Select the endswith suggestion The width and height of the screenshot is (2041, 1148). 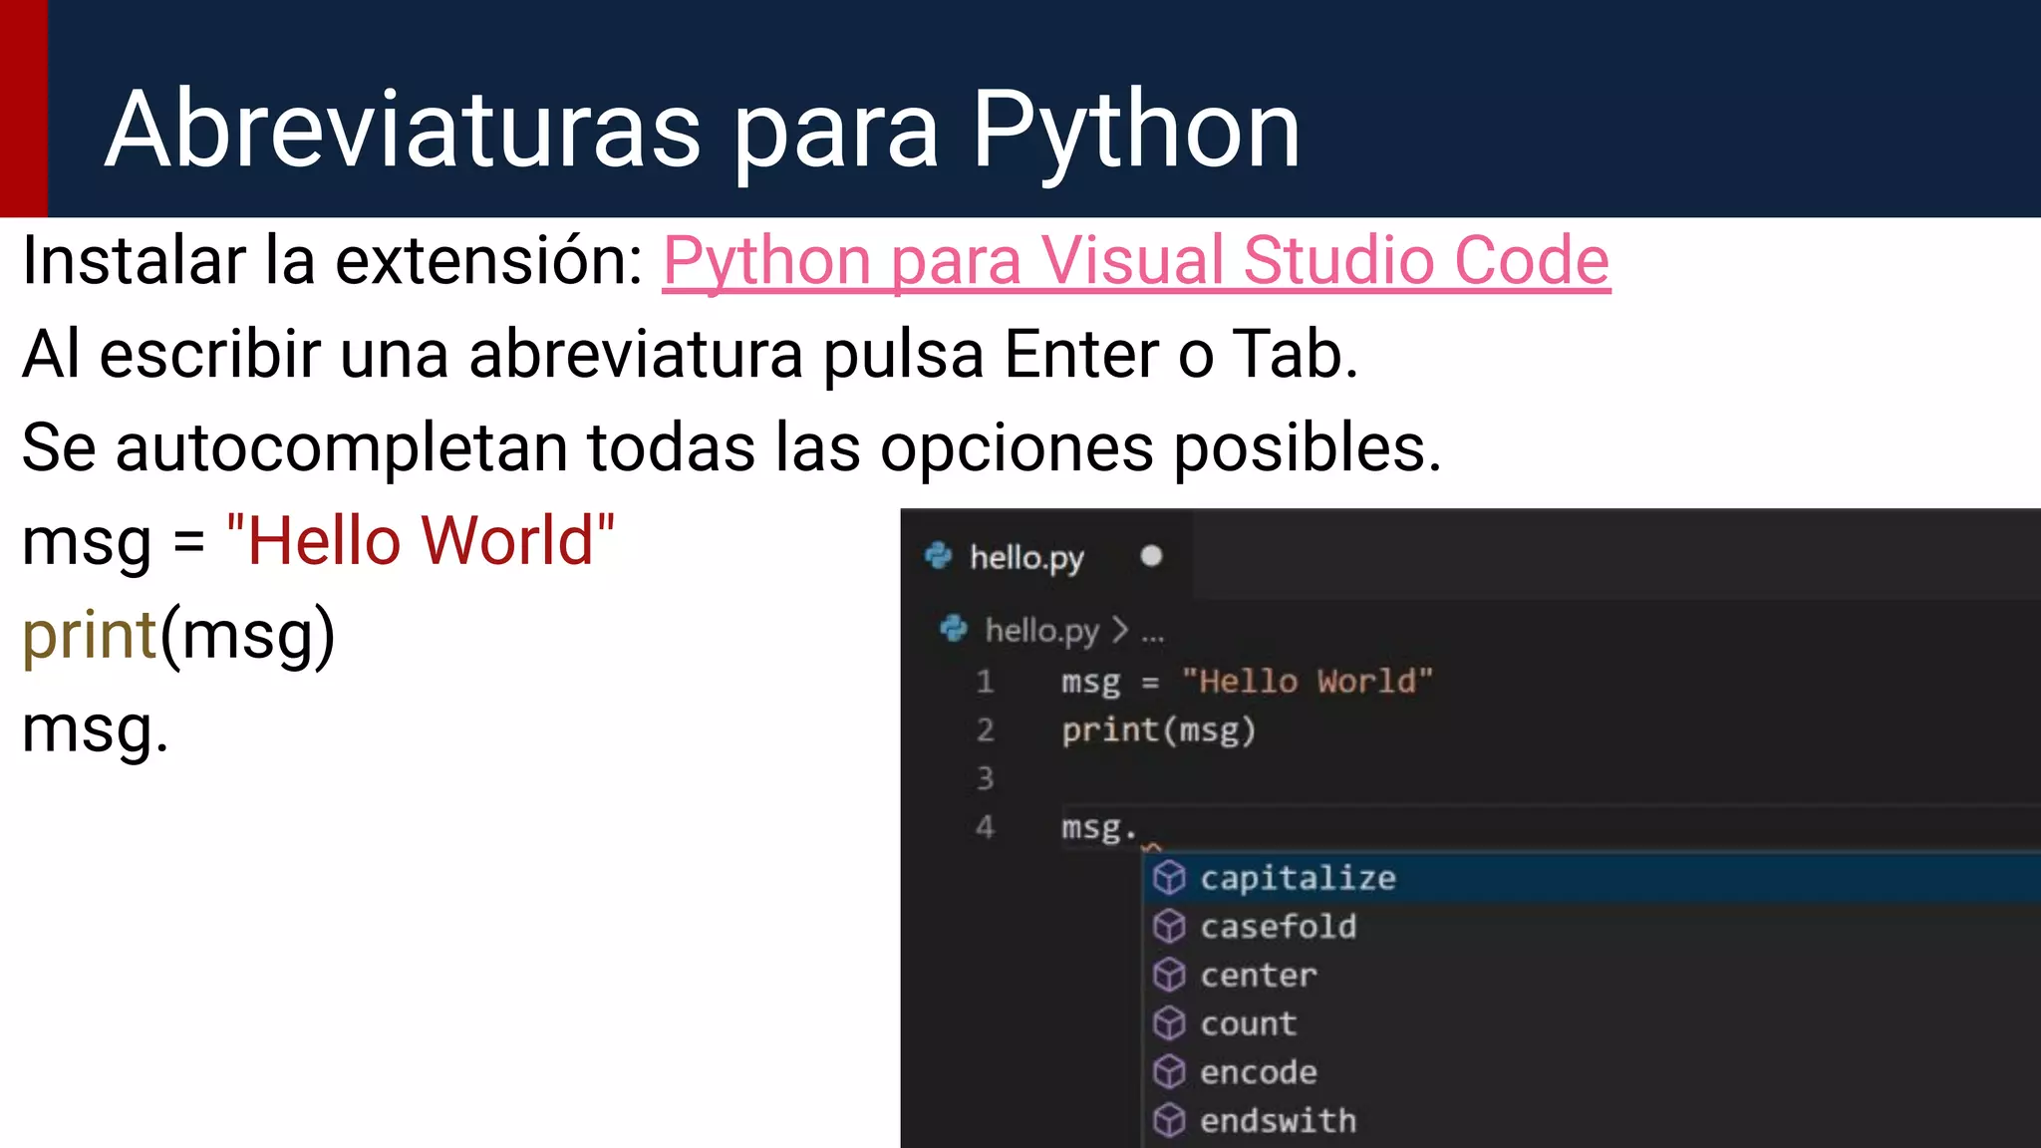coord(1592,1121)
